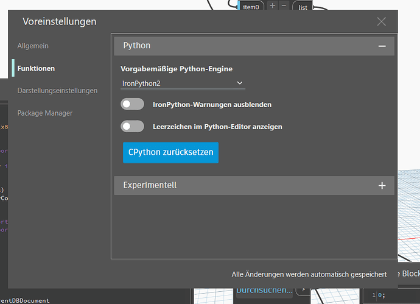Click the item0 port on background node
Screen dimensions: 420x304
251,6
